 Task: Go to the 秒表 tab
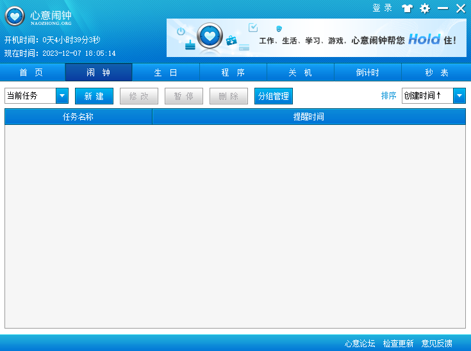click(436, 72)
